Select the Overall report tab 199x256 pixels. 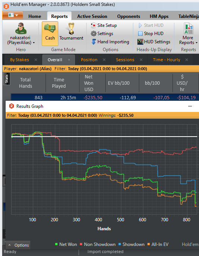click(x=55, y=60)
